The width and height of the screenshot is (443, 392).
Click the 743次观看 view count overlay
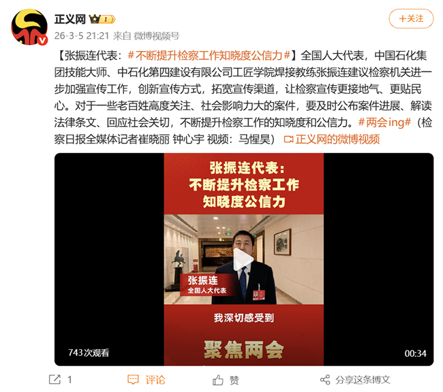point(89,353)
